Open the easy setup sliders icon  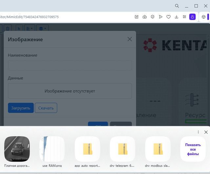(184, 17)
